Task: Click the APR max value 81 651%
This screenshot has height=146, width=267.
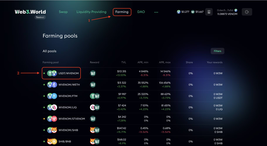Action: point(166,105)
